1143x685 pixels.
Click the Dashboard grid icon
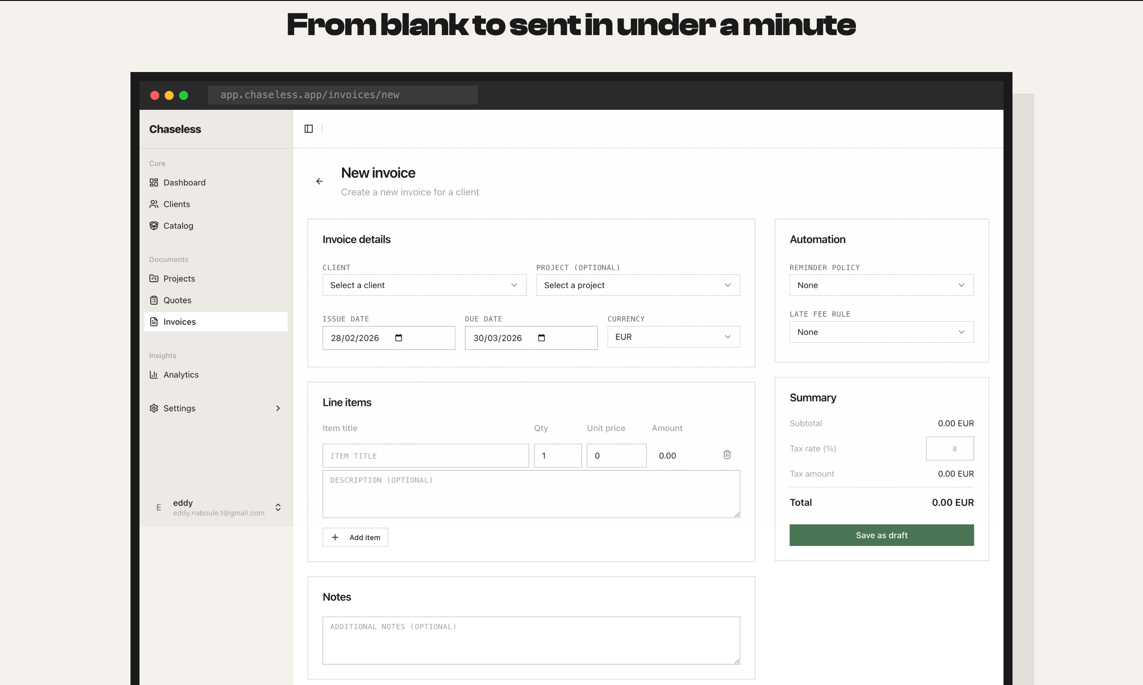pos(153,182)
